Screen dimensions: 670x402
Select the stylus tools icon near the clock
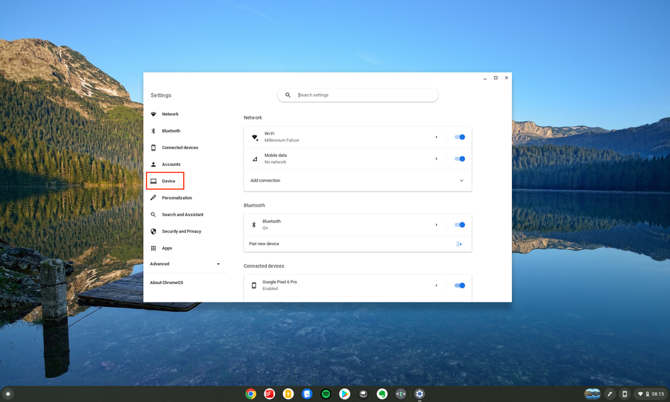609,393
